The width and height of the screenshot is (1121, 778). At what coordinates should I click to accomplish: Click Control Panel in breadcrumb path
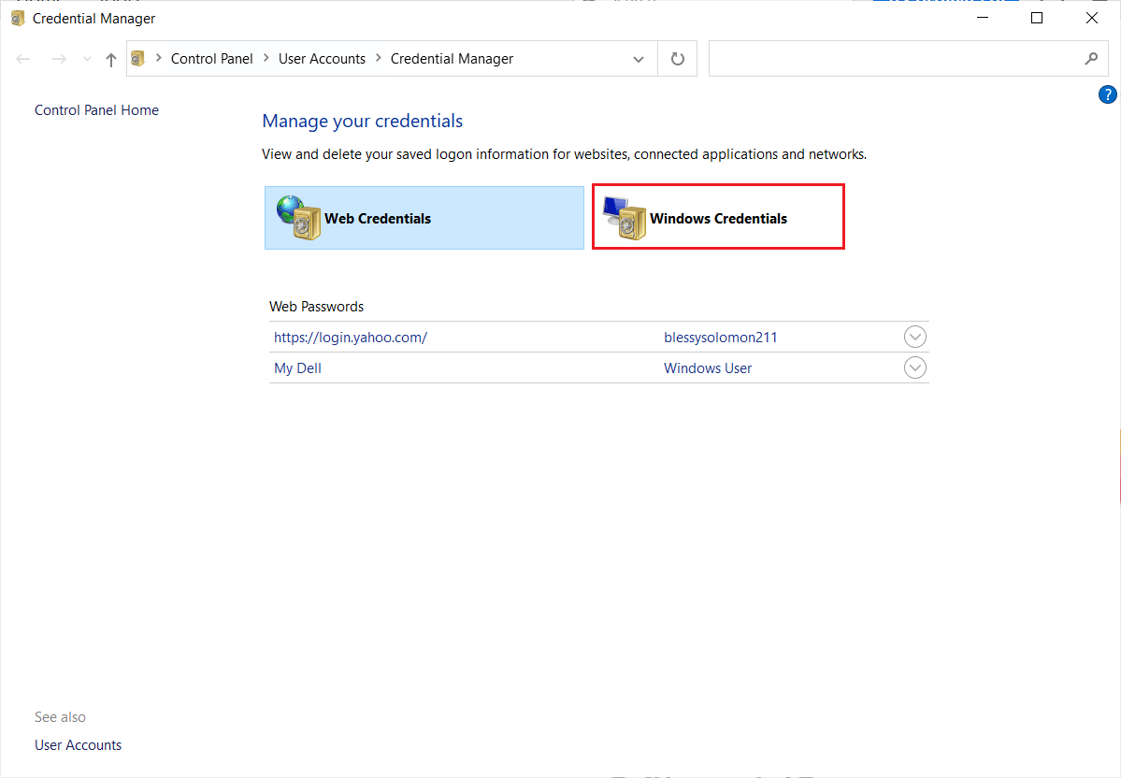[211, 59]
